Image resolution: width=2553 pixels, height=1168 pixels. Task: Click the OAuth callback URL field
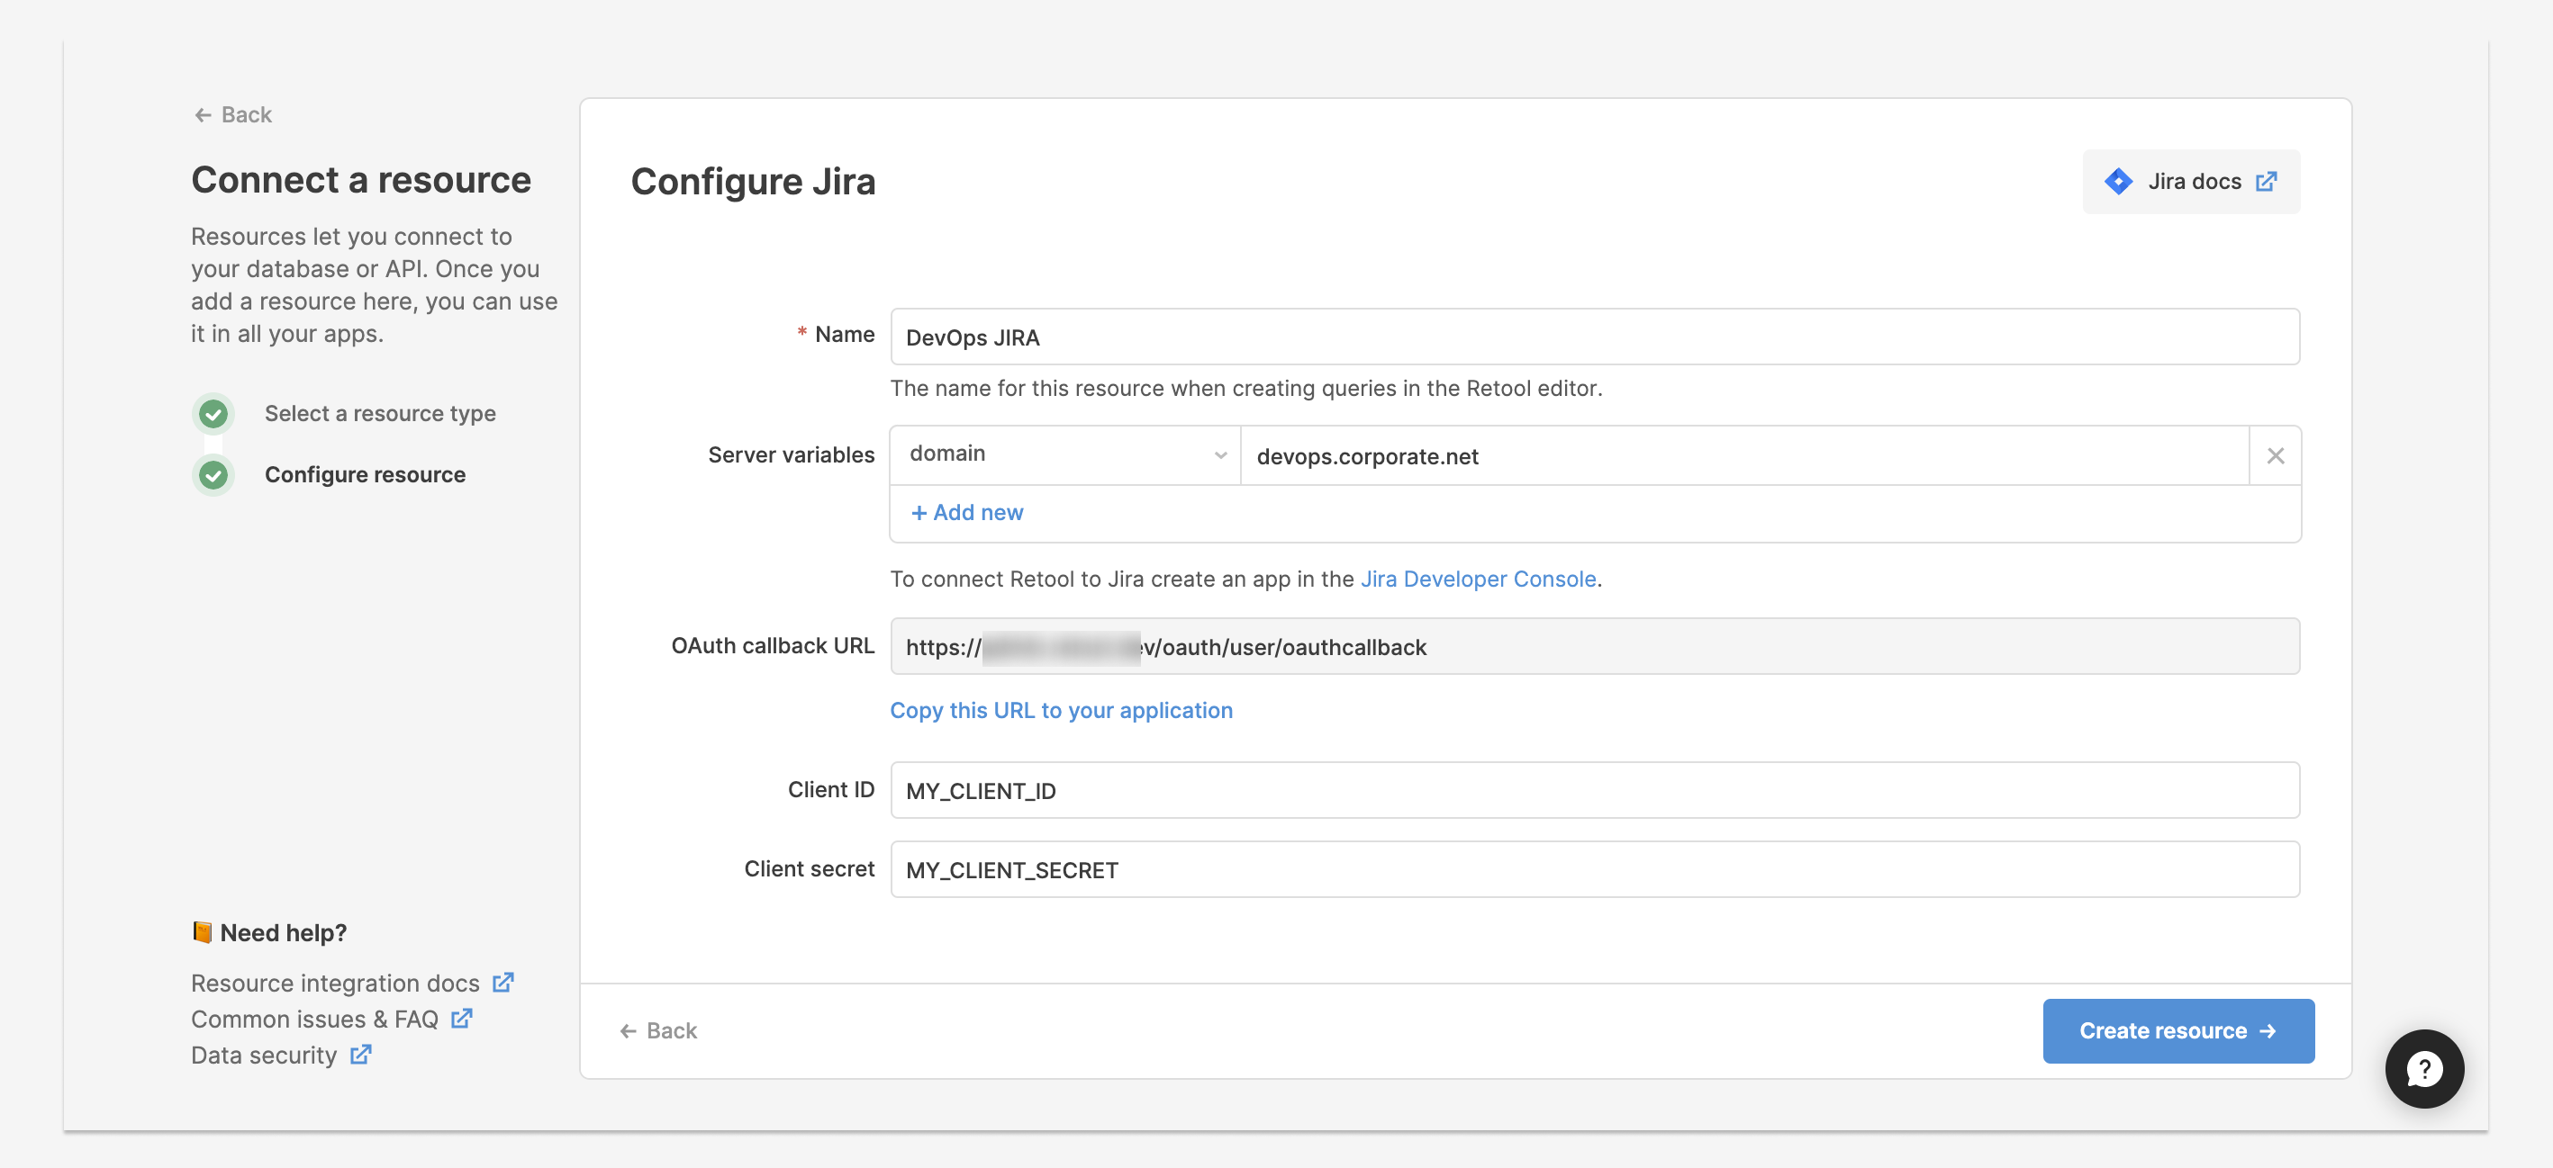coord(1595,647)
